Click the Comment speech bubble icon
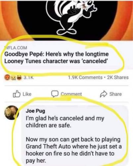133x166 pixels. click(55, 94)
